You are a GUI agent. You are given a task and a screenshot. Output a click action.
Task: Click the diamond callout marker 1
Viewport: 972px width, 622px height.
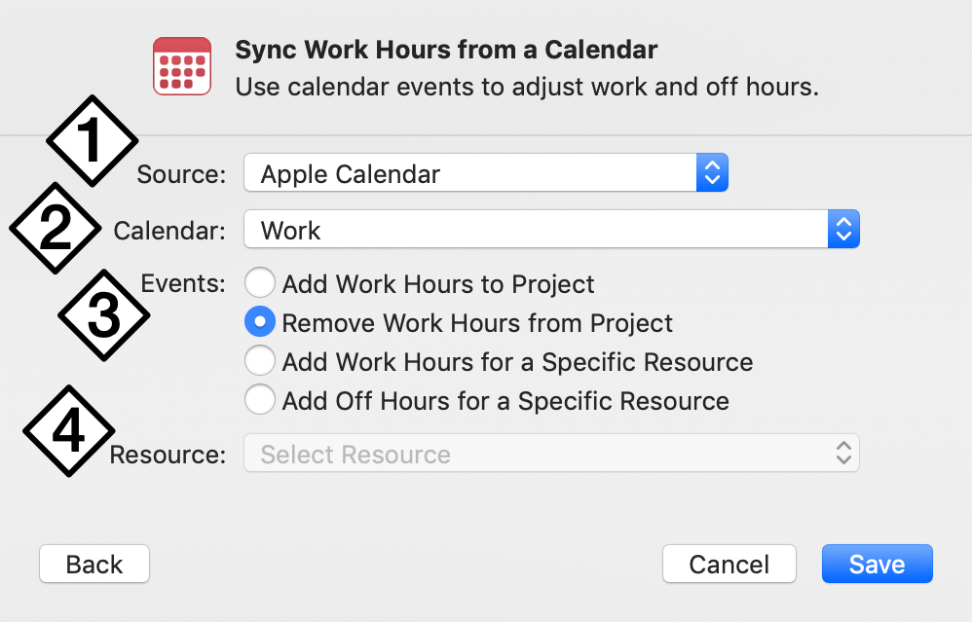[93, 141]
